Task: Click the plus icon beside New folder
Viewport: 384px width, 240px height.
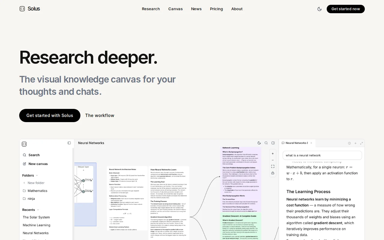Action: tap(24, 183)
